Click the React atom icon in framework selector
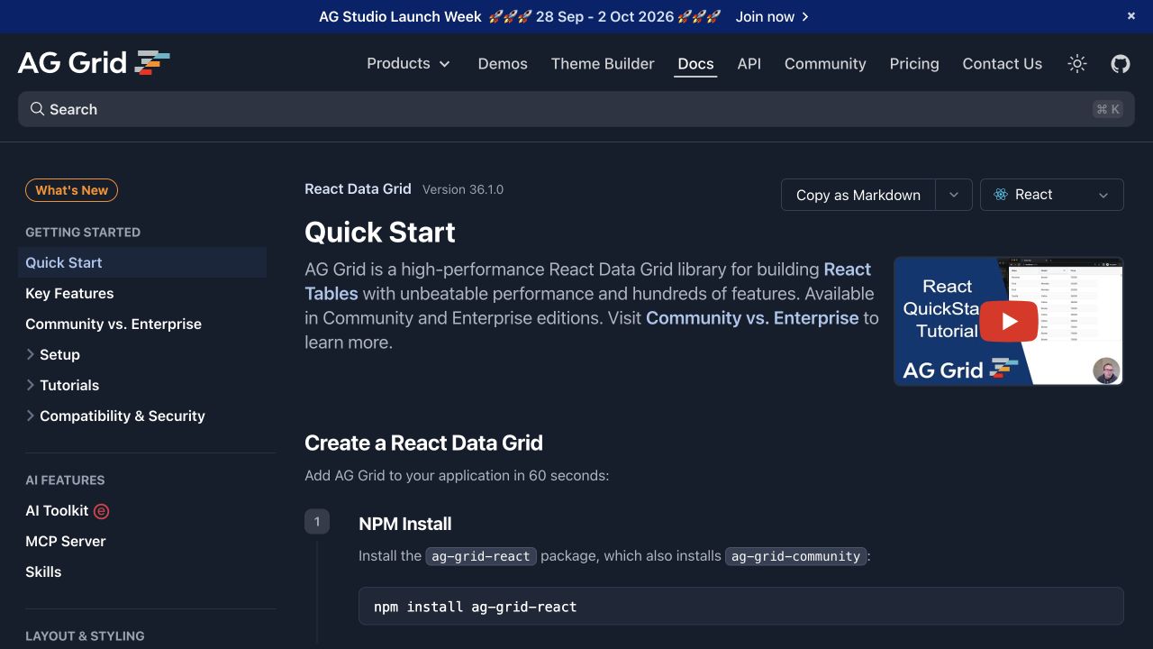Viewport: 1153px width, 649px height. (x=1000, y=195)
